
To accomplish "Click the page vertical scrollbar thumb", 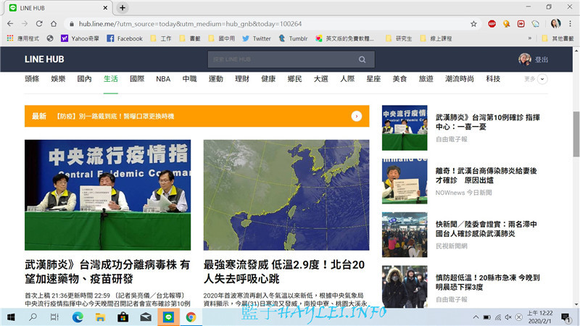I will [x=576, y=134].
